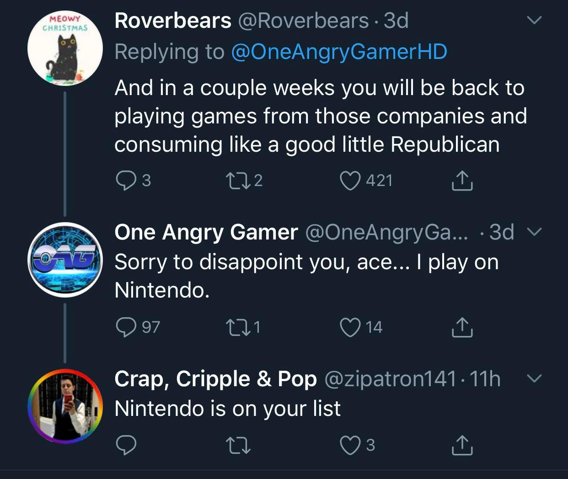Like the Roverbears tweet with 421 likes
The height and width of the screenshot is (479, 568).
(350, 181)
